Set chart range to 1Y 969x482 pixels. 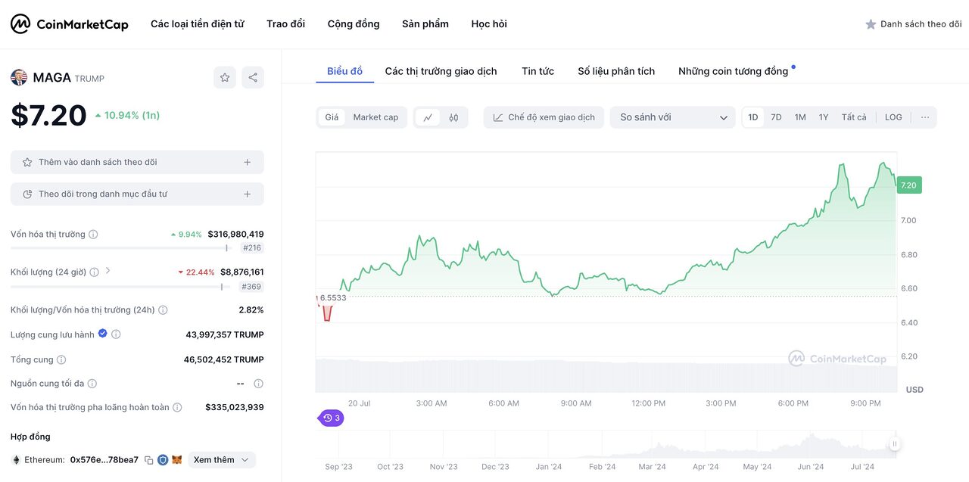[824, 117]
